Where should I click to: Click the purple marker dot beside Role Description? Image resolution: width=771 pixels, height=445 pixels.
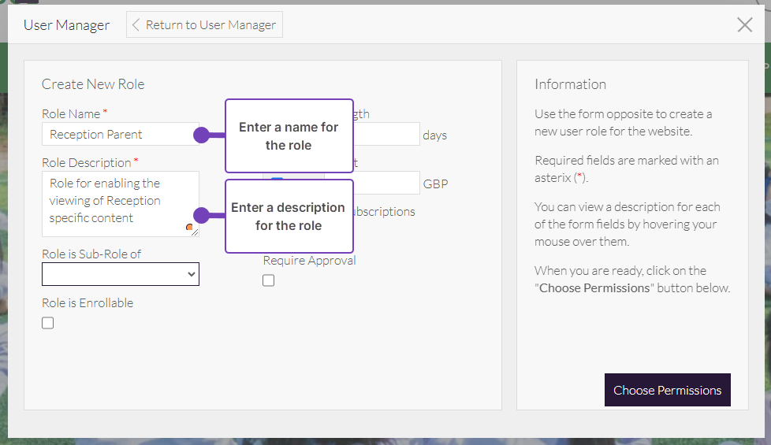tap(201, 215)
